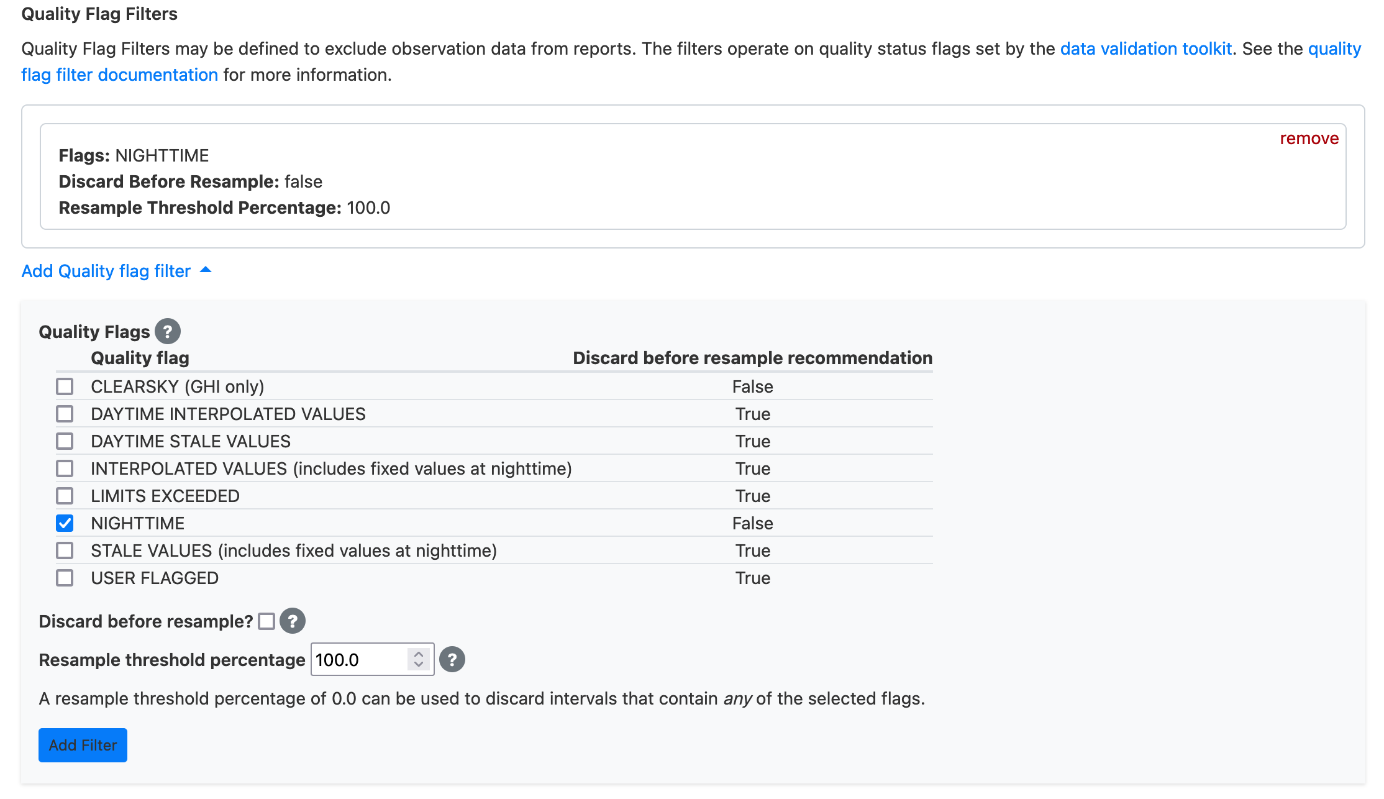Uncheck the NIGHTTIME quality flag
Image resolution: width=1384 pixels, height=799 pixels.
(x=65, y=523)
